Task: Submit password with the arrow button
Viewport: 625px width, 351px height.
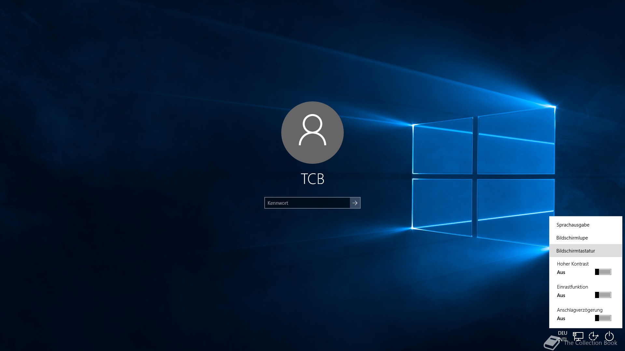Action: (355, 203)
